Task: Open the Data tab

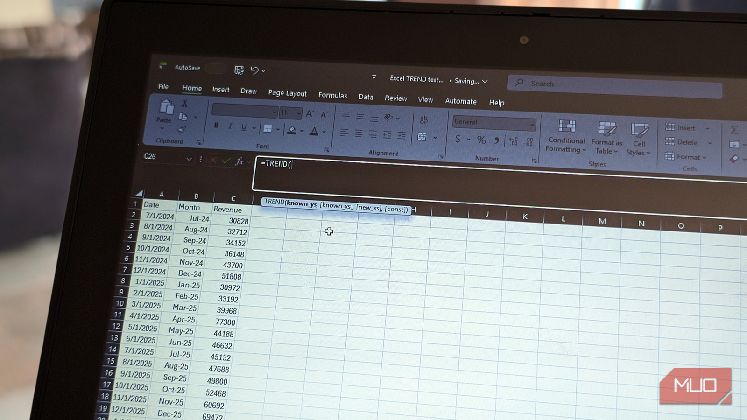Action: point(366,97)
